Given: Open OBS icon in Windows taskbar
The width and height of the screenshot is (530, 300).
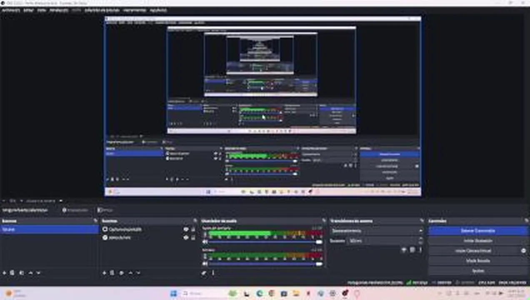Looking at the screenshot, I should 345,293.
